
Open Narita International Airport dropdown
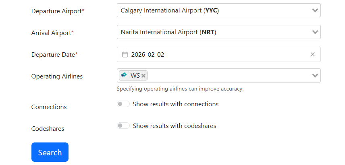point(219,32)
